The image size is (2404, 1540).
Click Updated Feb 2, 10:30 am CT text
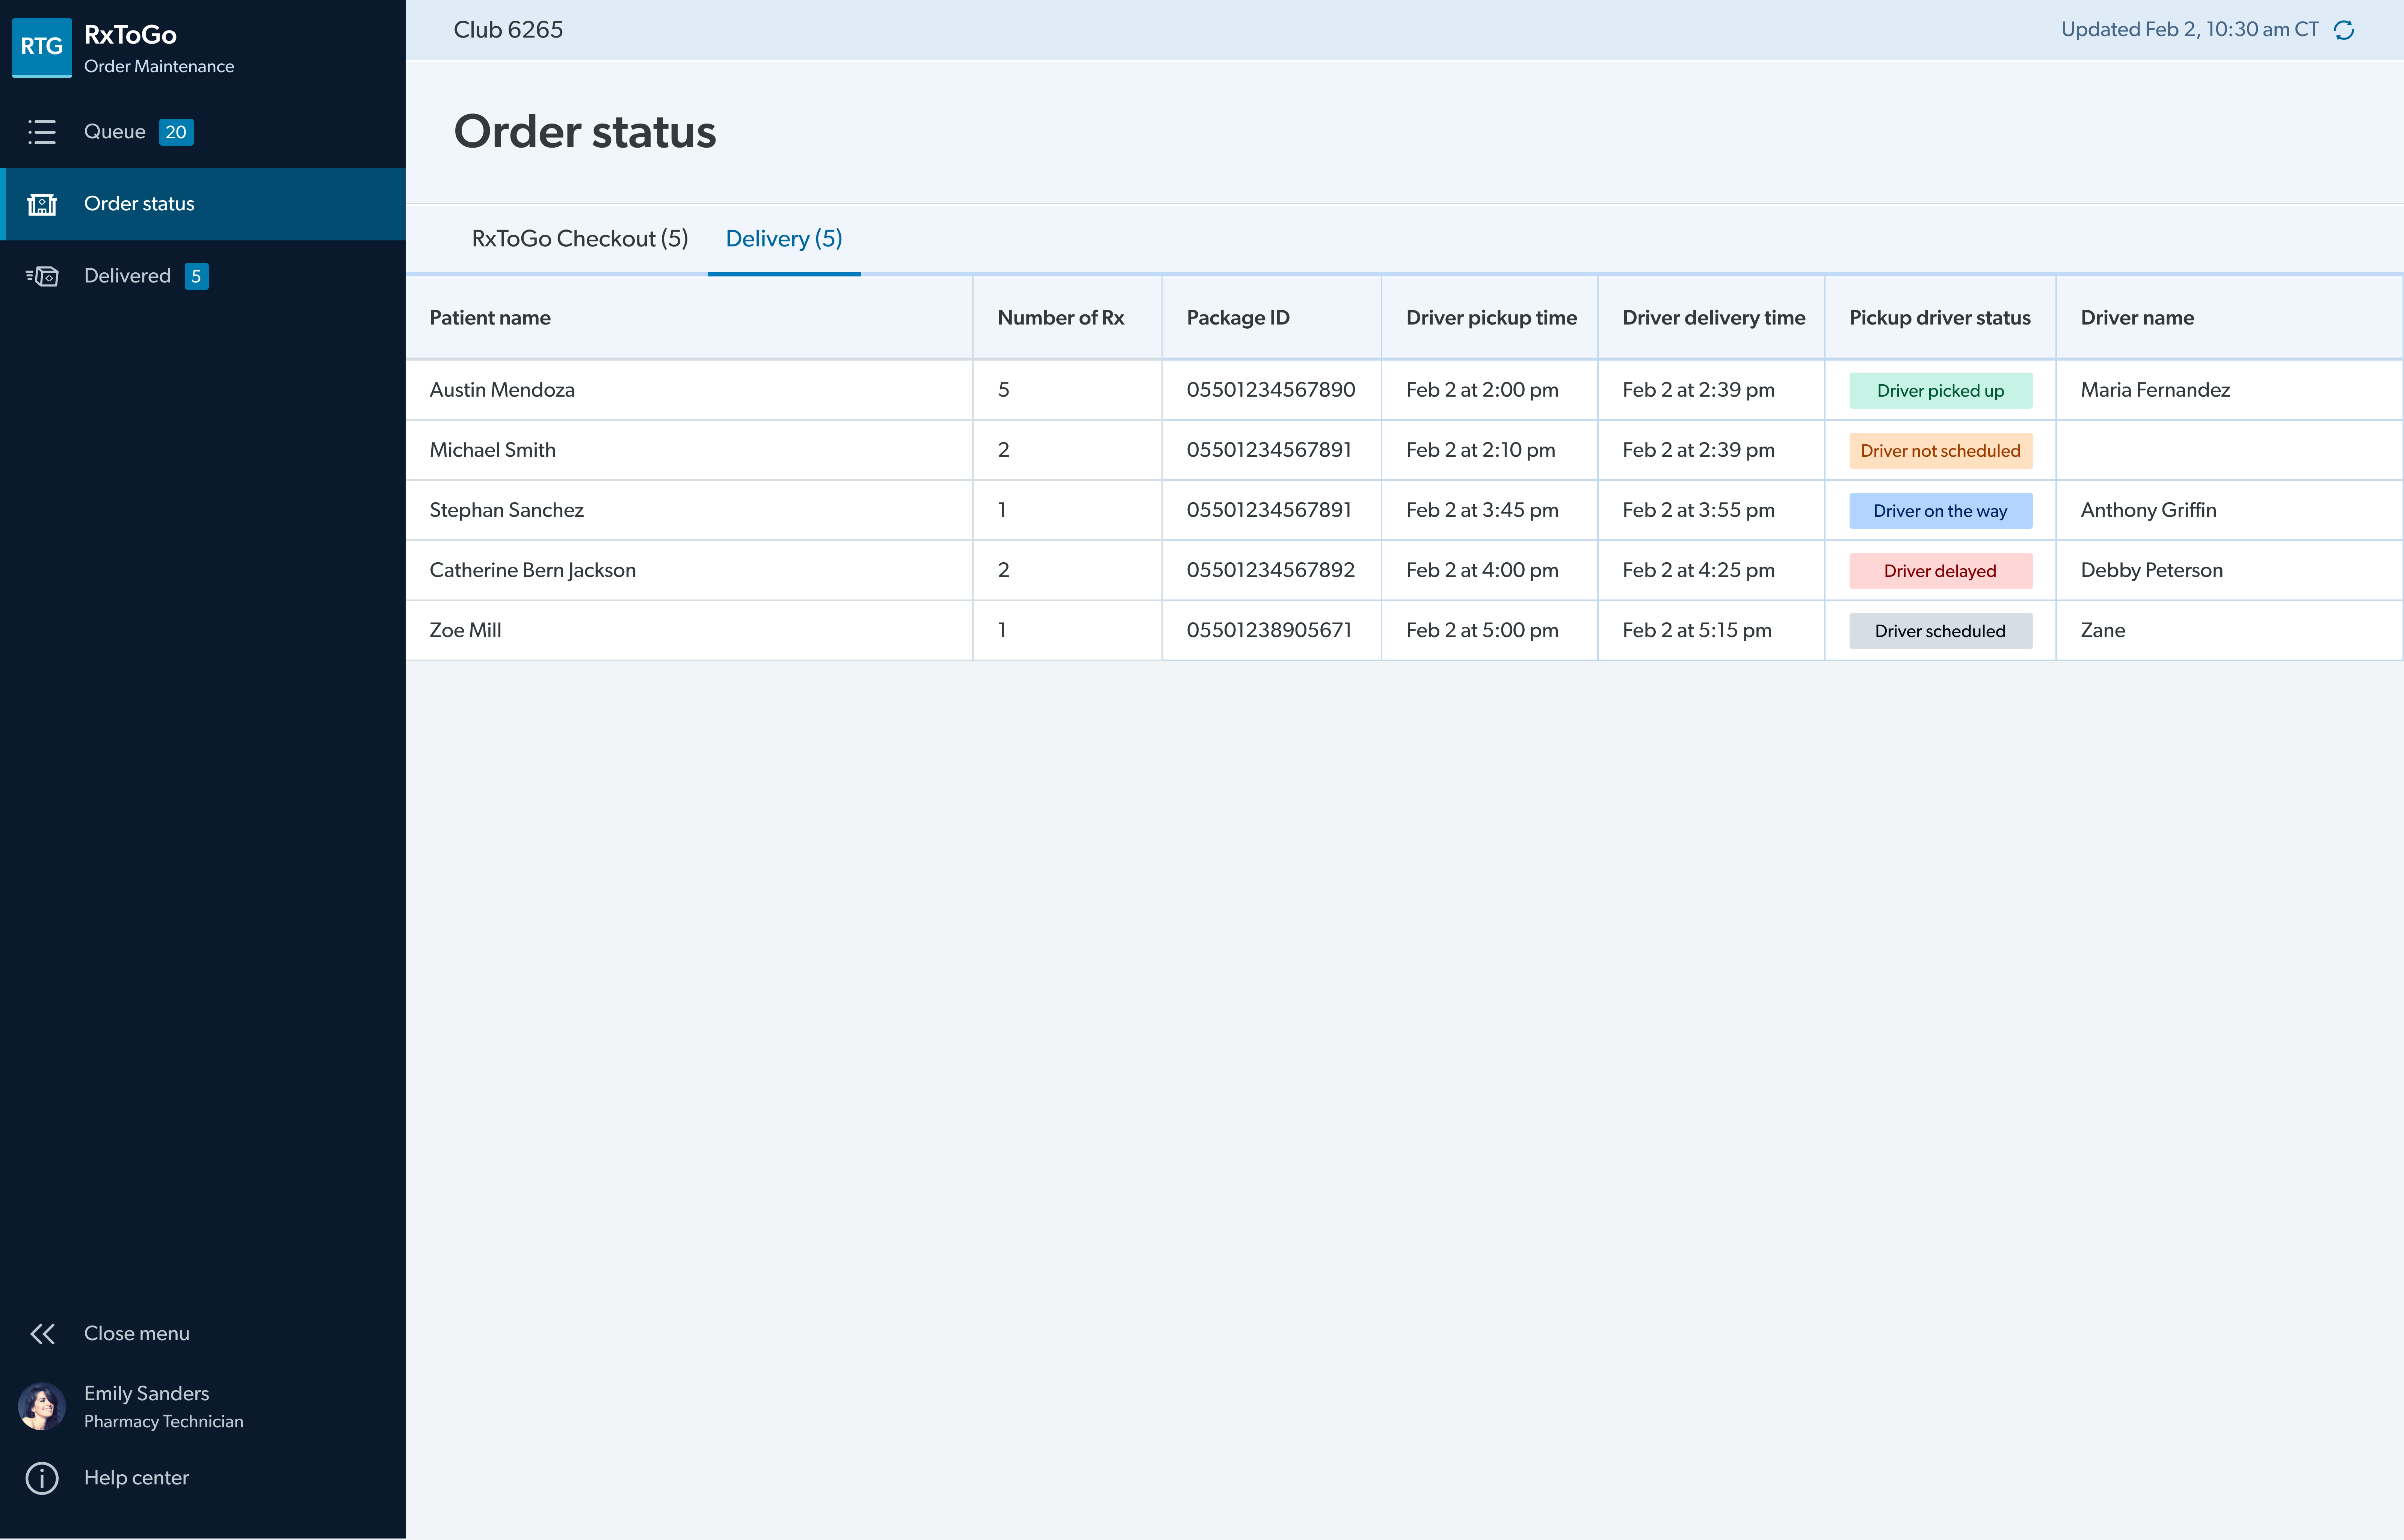click(2189, 30)
